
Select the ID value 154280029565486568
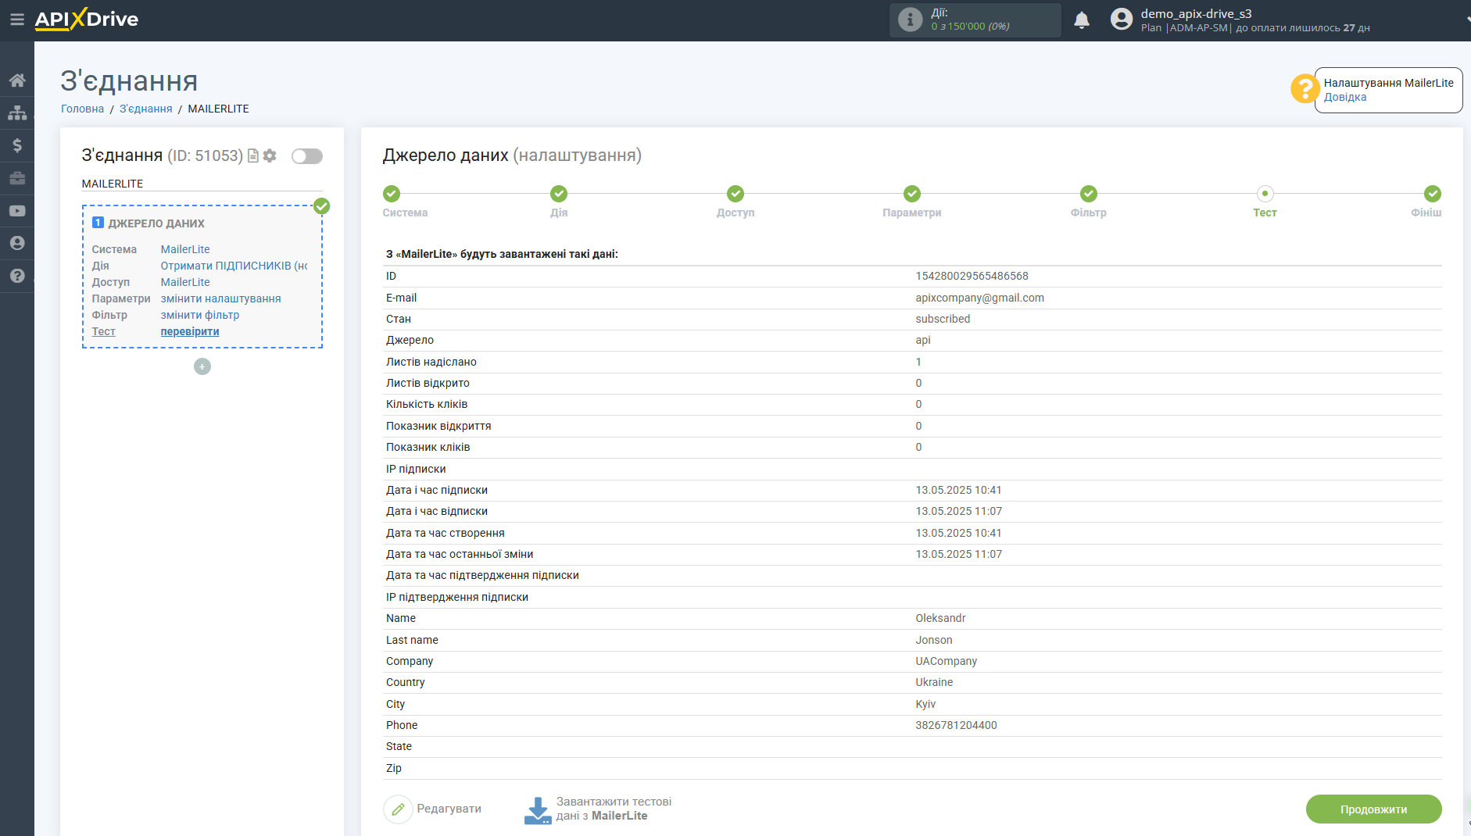(972, 276)
